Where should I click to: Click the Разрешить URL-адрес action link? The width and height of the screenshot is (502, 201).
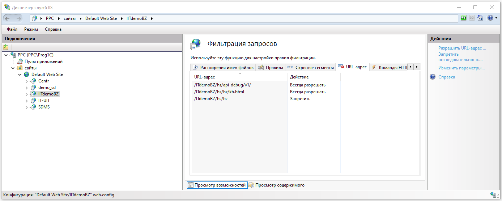click(462, 48)
